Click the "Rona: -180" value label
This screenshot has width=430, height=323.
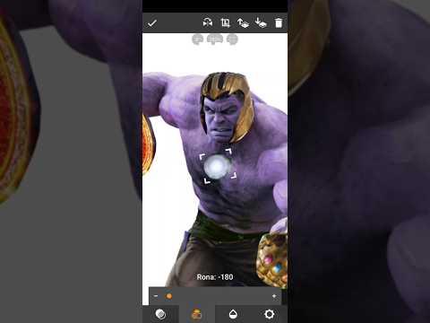coord(215,277)
